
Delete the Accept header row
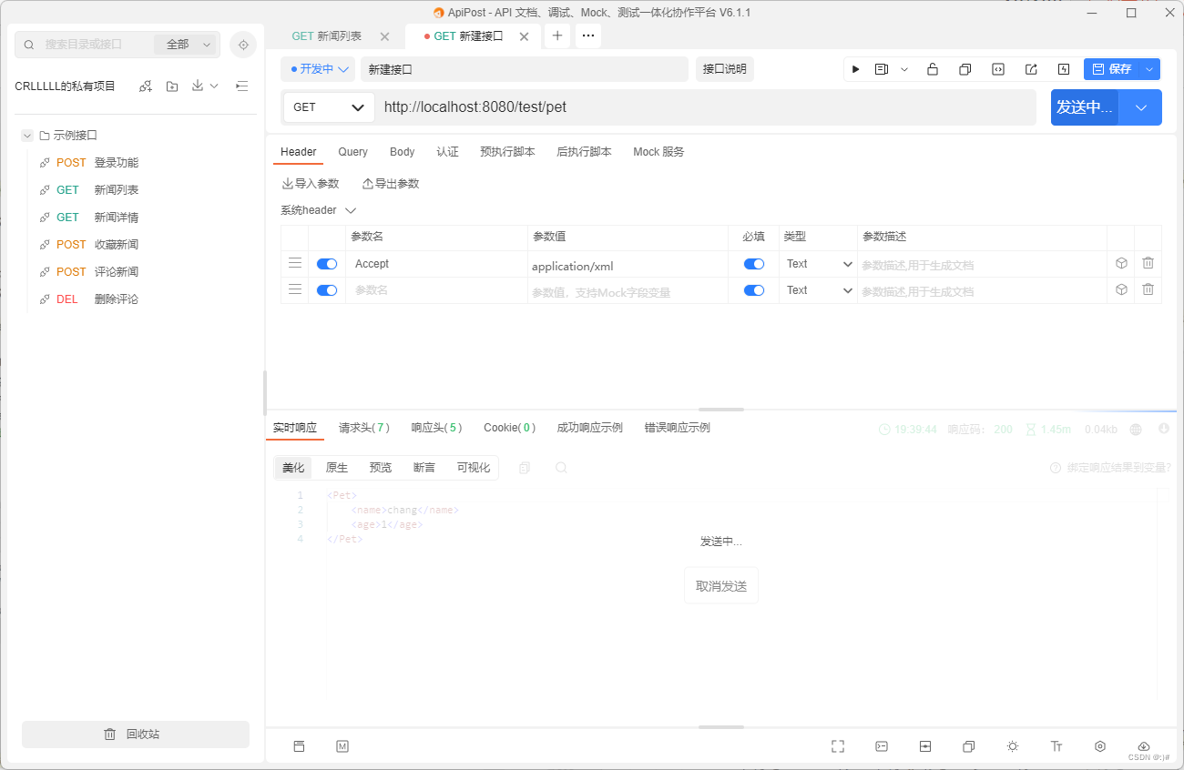(1148, 263)
